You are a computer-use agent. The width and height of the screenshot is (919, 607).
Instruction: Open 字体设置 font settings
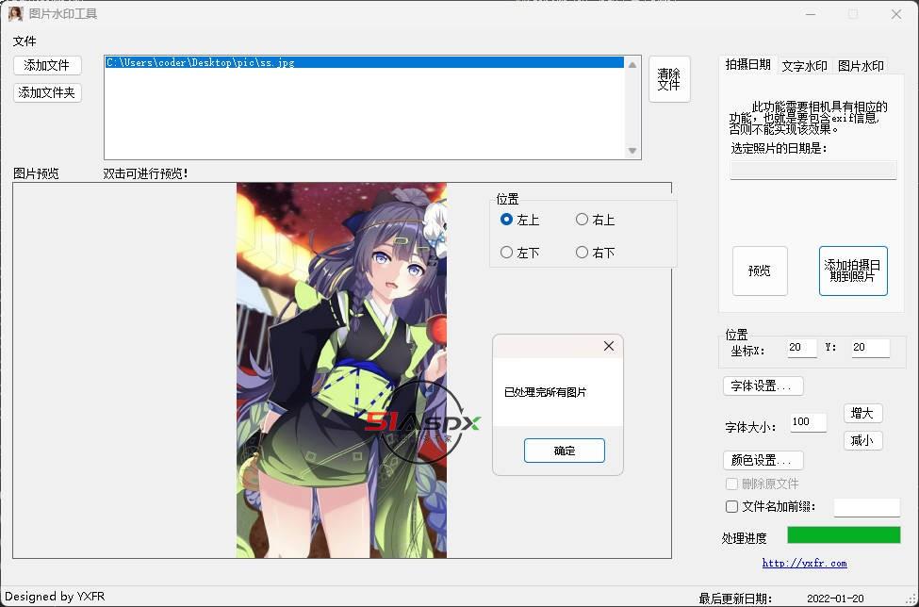763,386
